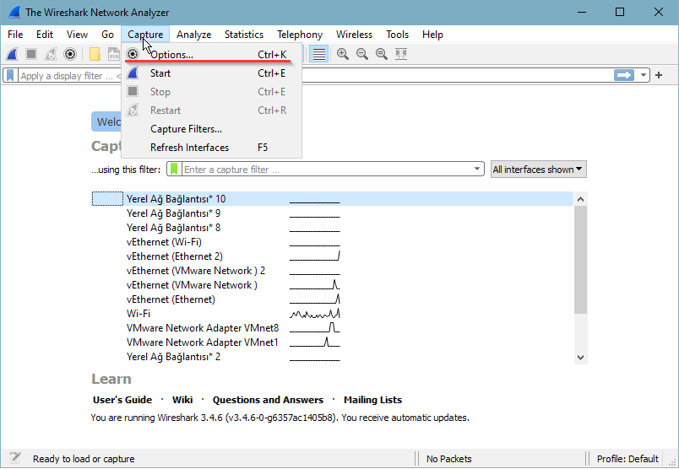Click the zoom in magnifier icon
Viewport: 679px width, 469px height.
343,54
